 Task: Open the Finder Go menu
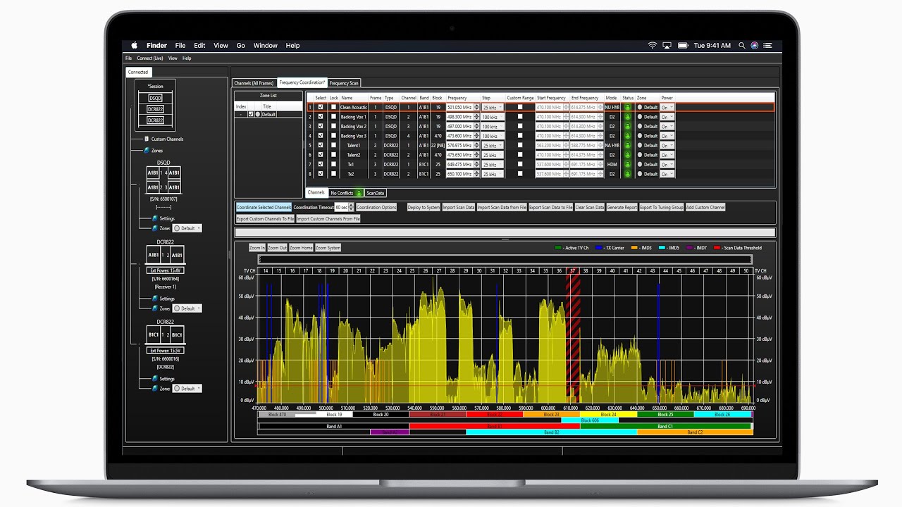click(x=241, y=45)
